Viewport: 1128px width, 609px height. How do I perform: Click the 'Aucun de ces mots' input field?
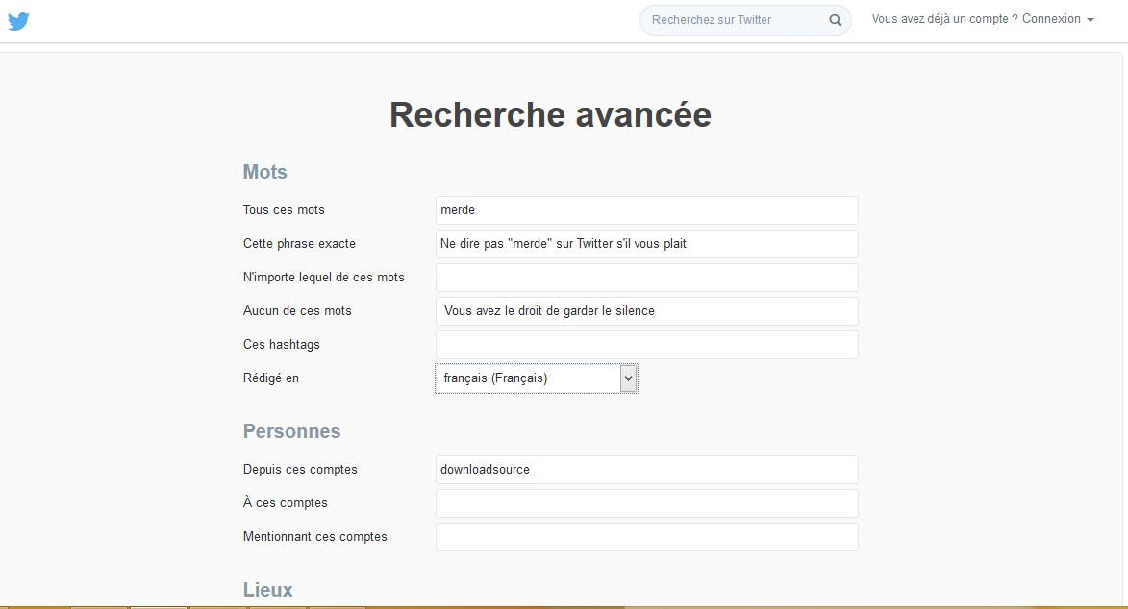[x=647, y=310]
